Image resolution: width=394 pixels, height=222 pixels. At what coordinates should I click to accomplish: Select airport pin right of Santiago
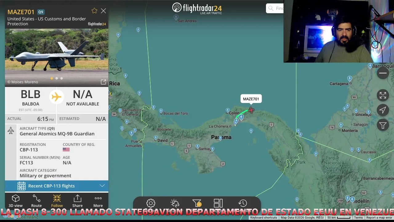[x=212, y=149]
